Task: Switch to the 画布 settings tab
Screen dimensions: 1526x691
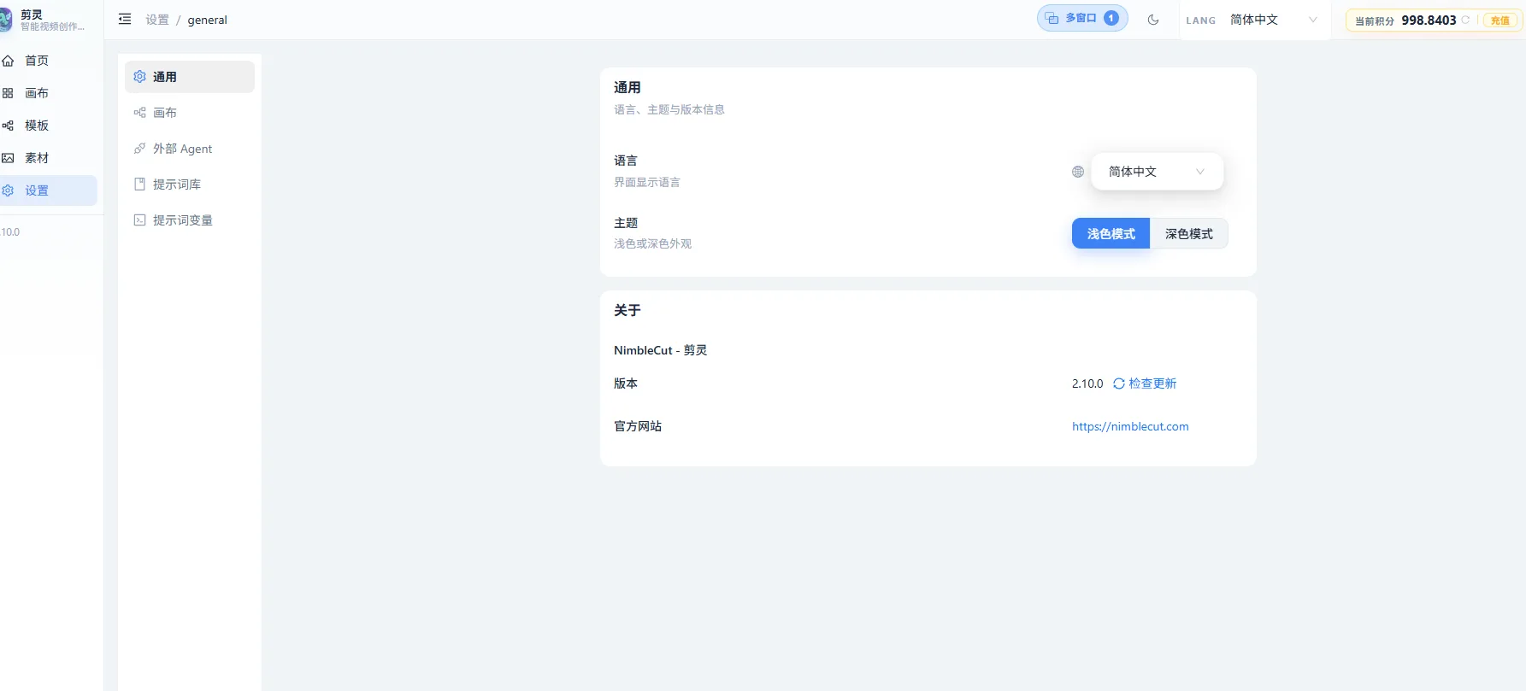Action: click(190, 113)
